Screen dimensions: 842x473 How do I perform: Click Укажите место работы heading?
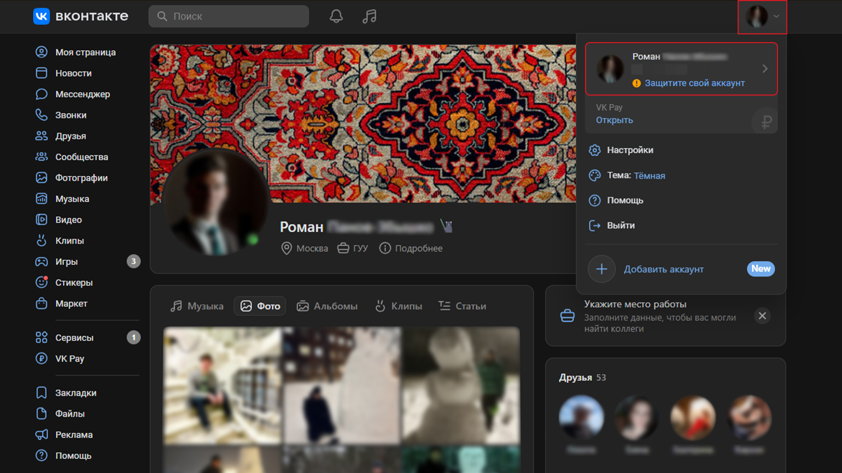point(635,304)
